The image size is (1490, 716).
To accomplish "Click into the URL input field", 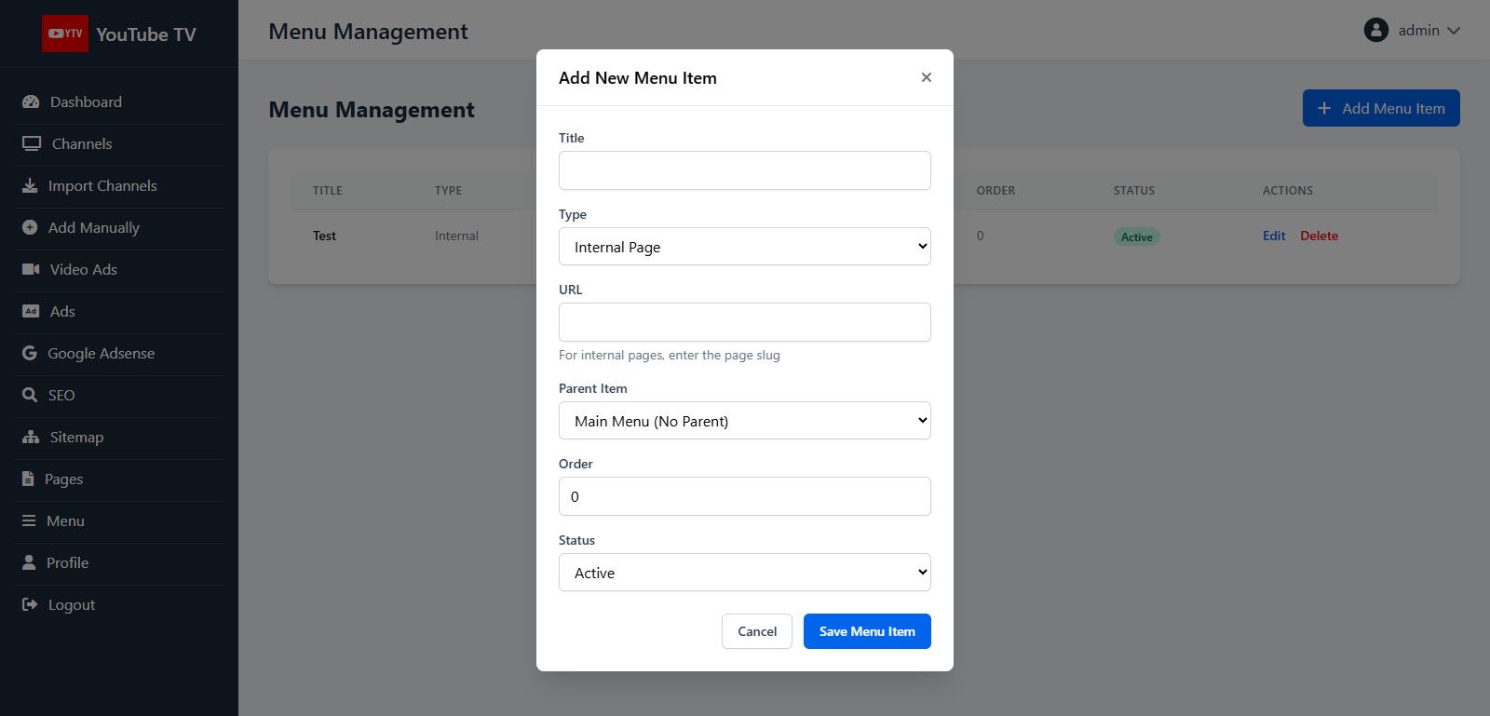I will coord(744,322).
